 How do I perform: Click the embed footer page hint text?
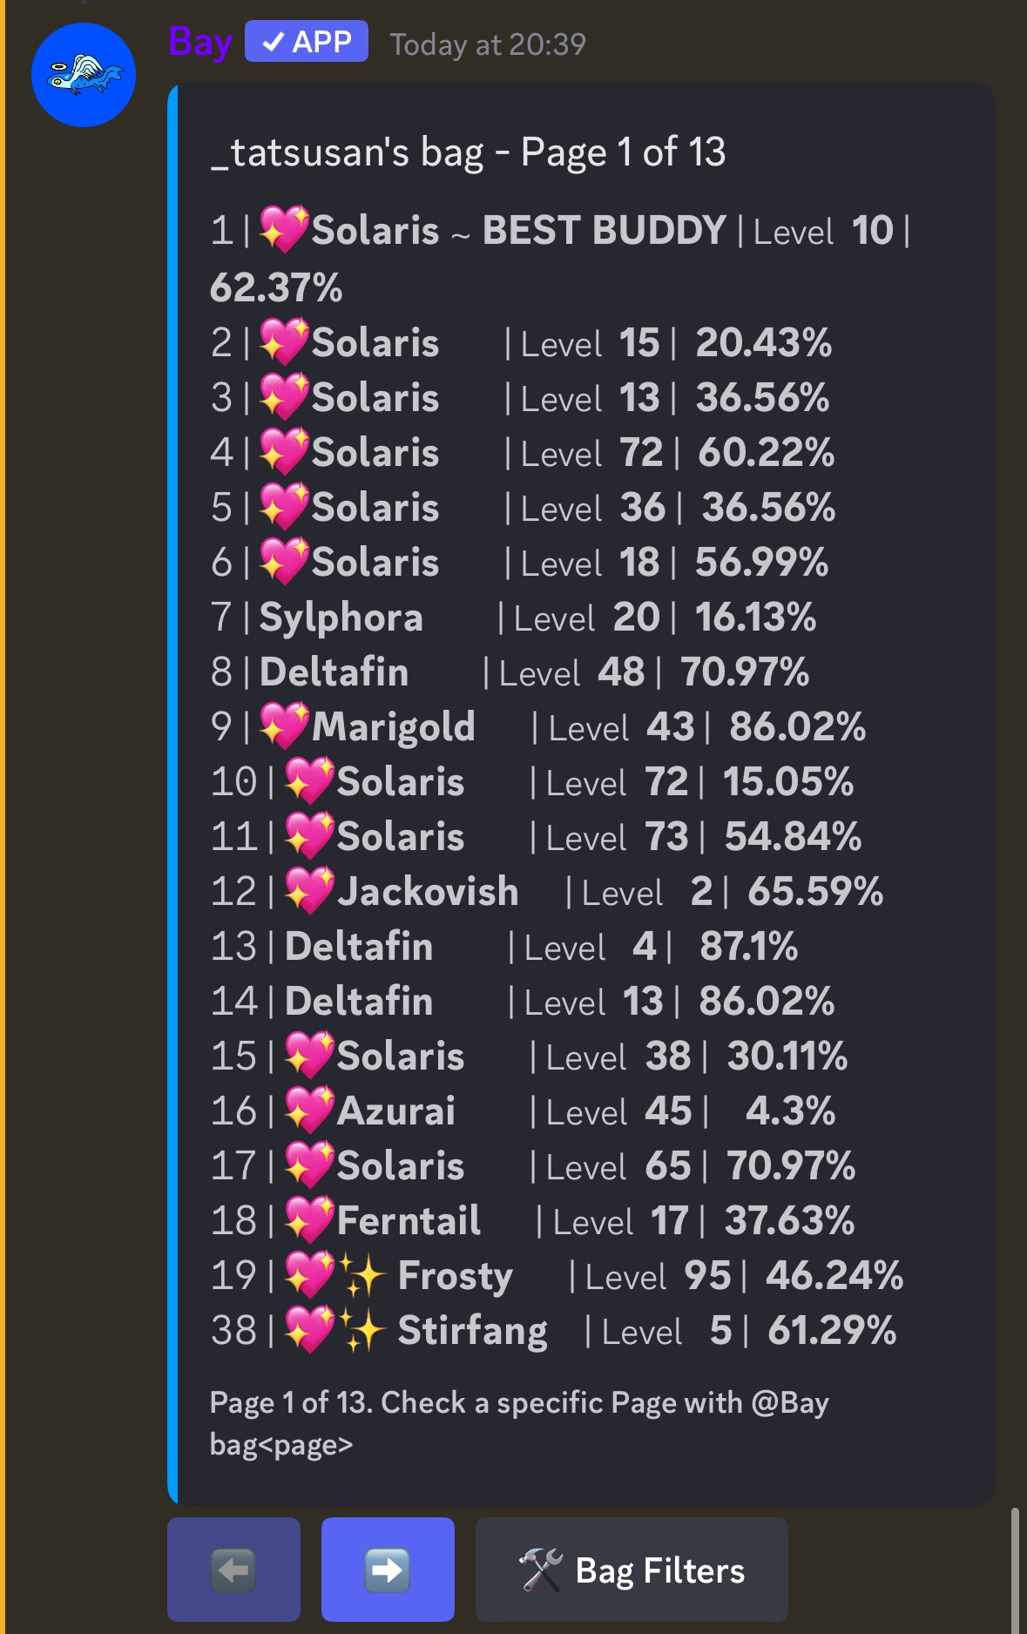(518, 1422)
